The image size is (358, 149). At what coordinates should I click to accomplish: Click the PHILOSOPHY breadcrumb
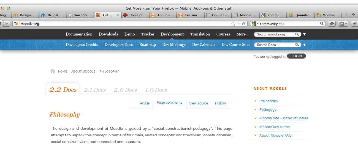(109, 71)
